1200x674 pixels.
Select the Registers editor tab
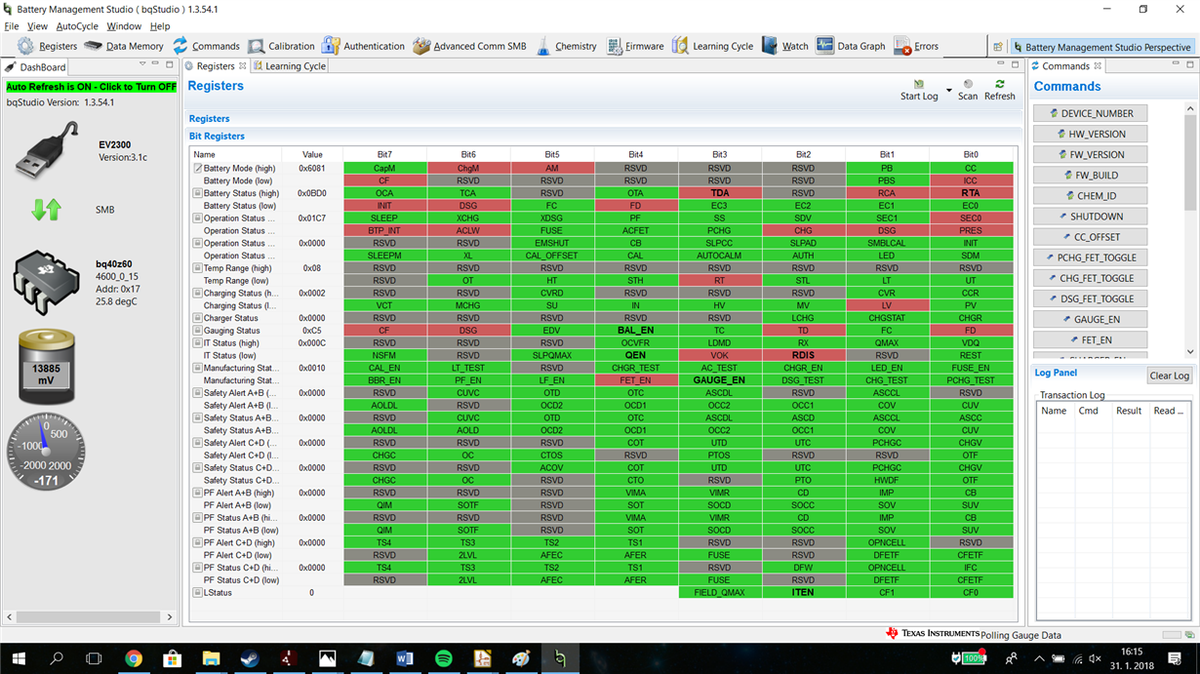click(x=215, y=66)
